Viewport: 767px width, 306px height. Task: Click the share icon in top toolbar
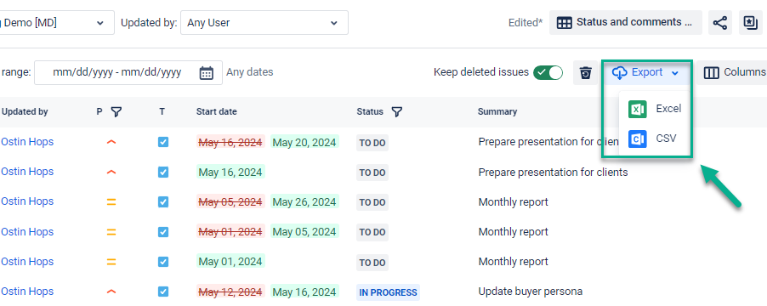click(x=719, y=22)
